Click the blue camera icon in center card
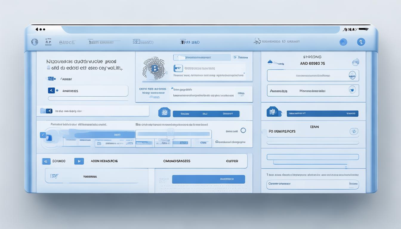 click(x=178, y=68)
